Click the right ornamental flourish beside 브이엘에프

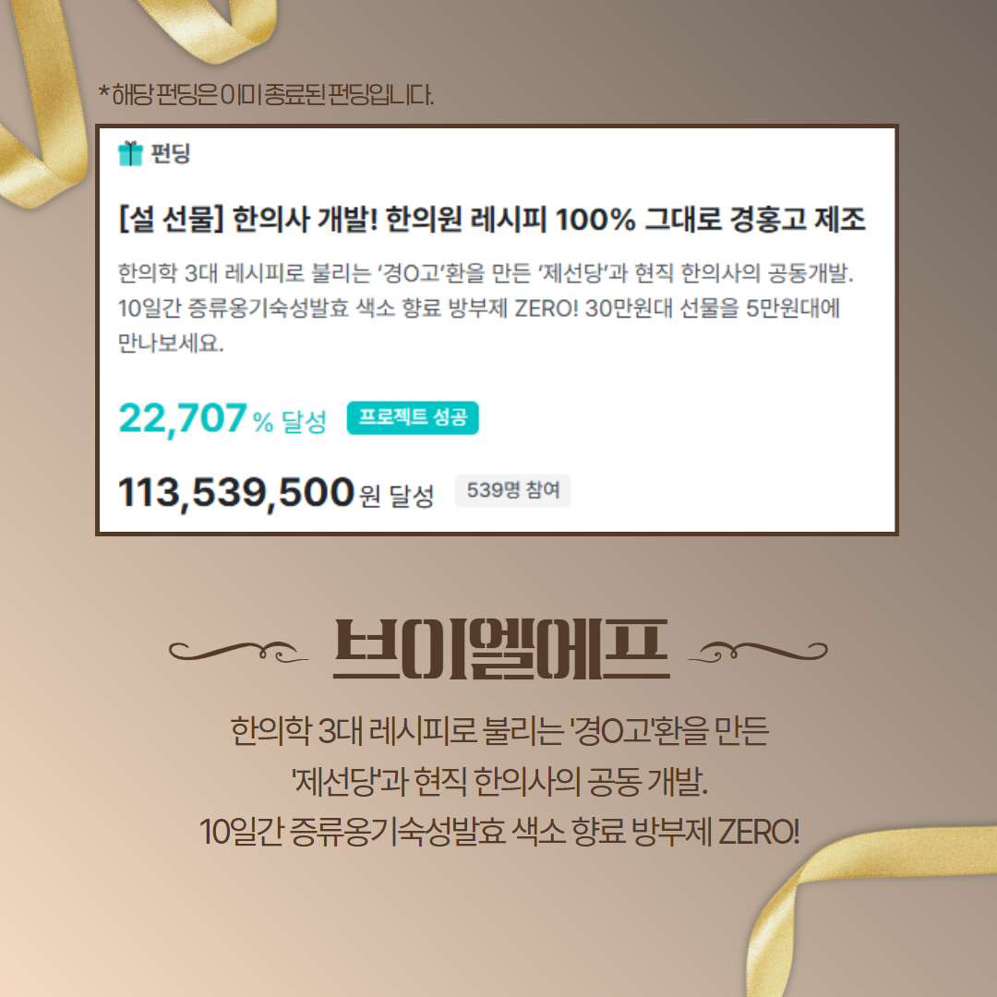pyautogui.click(x=758, y=652)
